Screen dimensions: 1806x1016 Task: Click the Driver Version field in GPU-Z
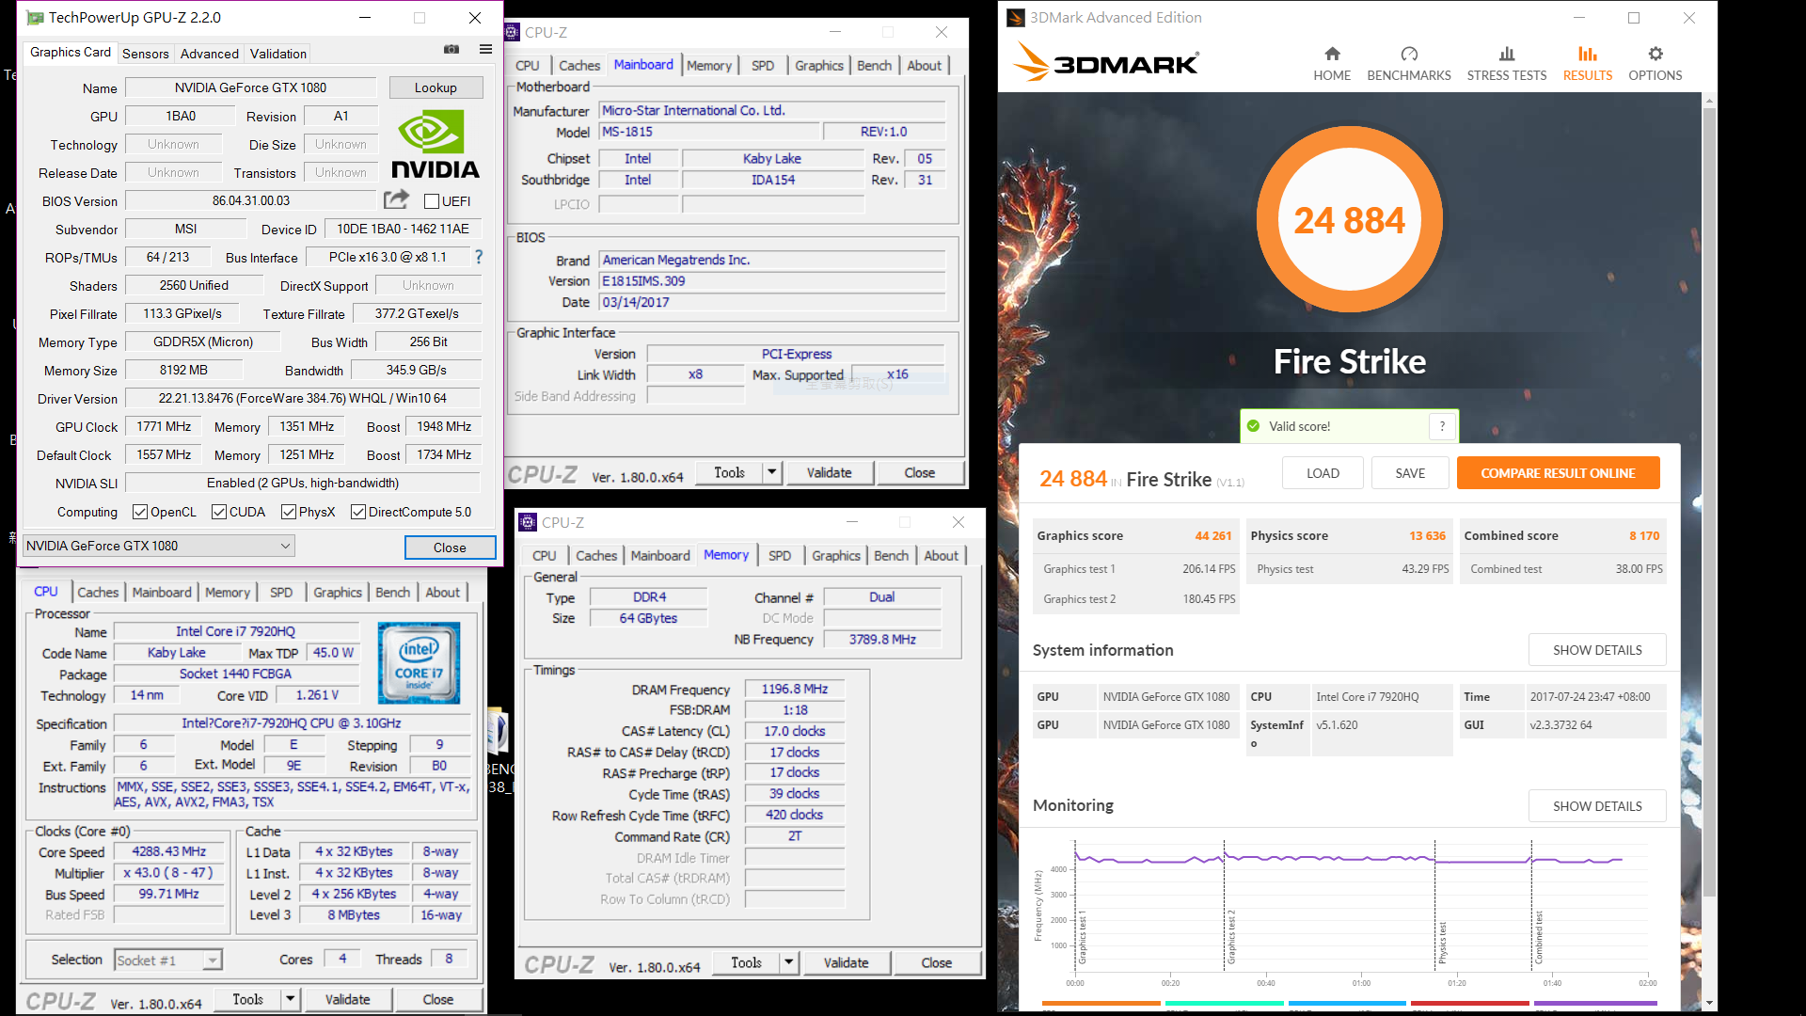(302, 398)
